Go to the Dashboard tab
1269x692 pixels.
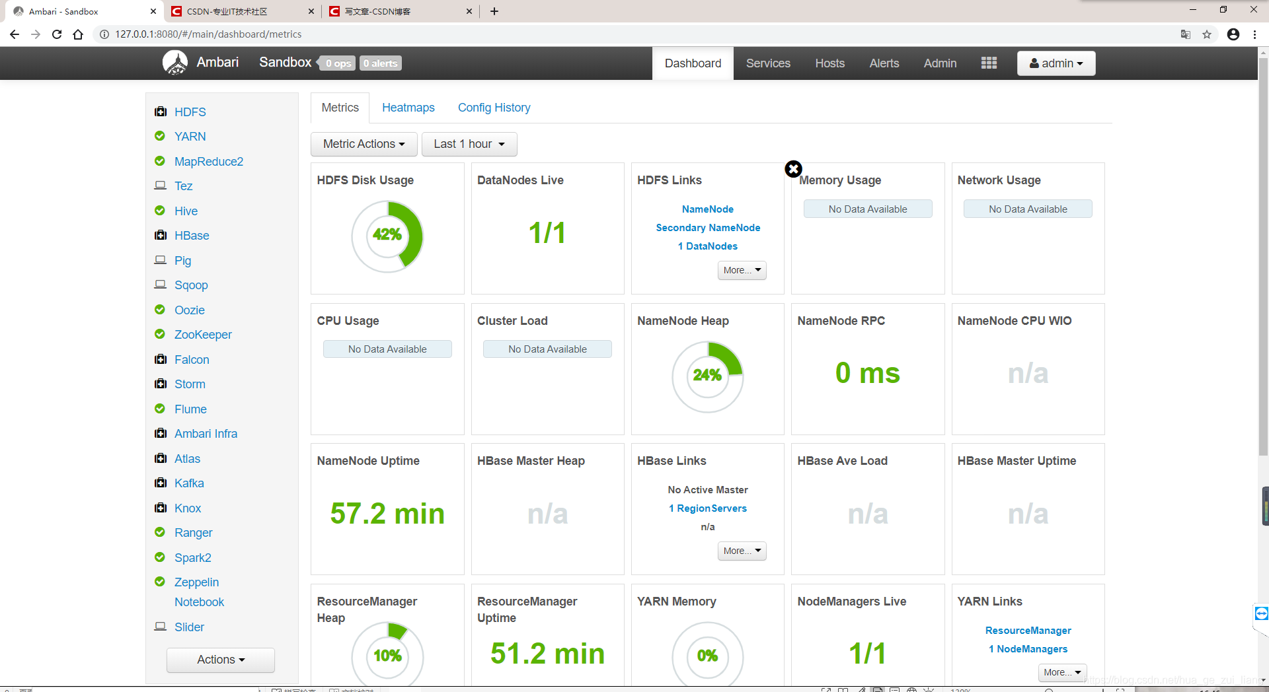click(x=693, y=63)
